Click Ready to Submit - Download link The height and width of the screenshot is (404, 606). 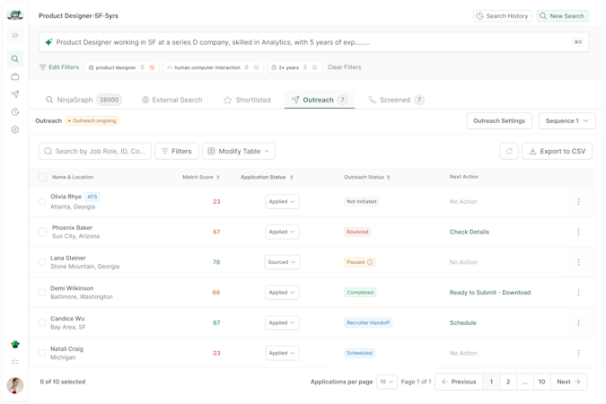click(489, 293)
